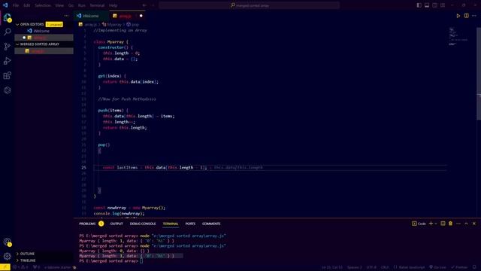Open the Search view in activity bar
481x271 pixels.
[x=7, y=32]
